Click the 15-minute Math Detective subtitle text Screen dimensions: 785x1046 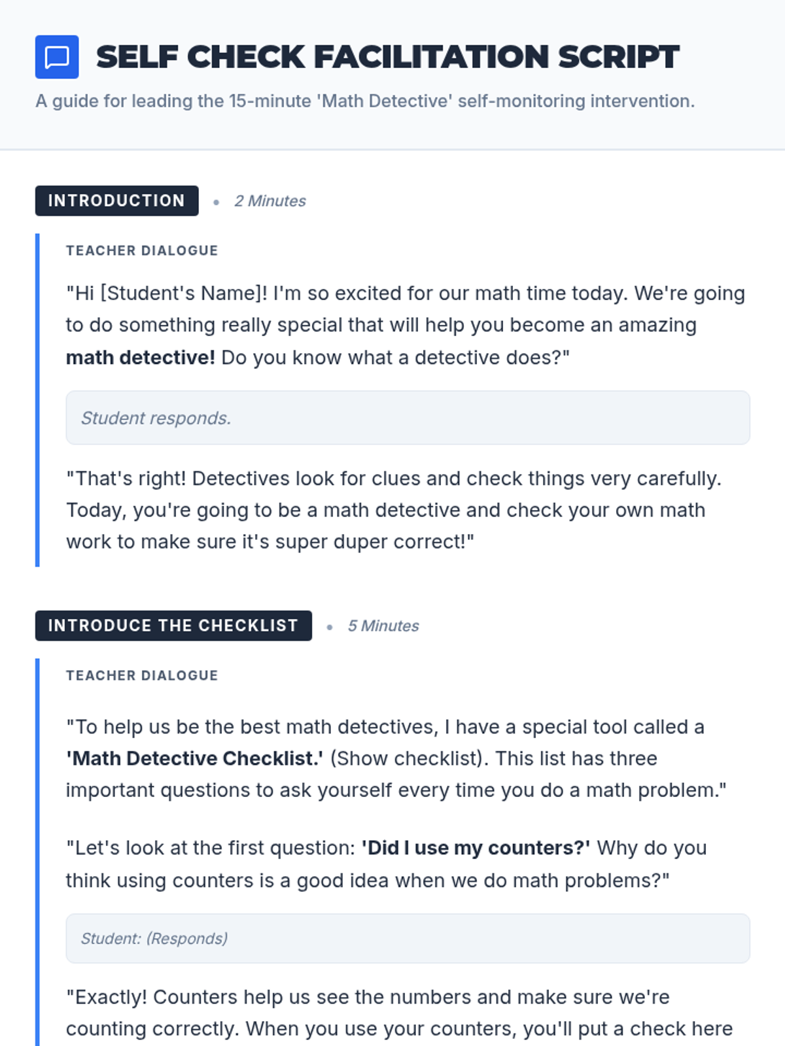coord(364,101)
